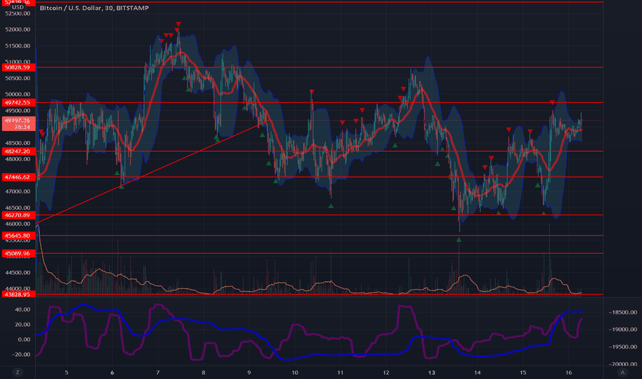Click the current price label 49197.36

[x=19, y=121]
